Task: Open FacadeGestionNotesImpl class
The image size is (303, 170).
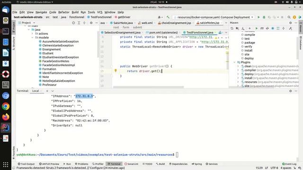Action: point(59,65)
